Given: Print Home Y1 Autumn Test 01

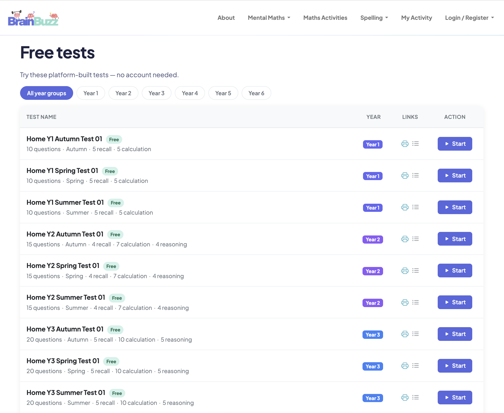Looking at the screenshot, I should (x=405, y=144).
